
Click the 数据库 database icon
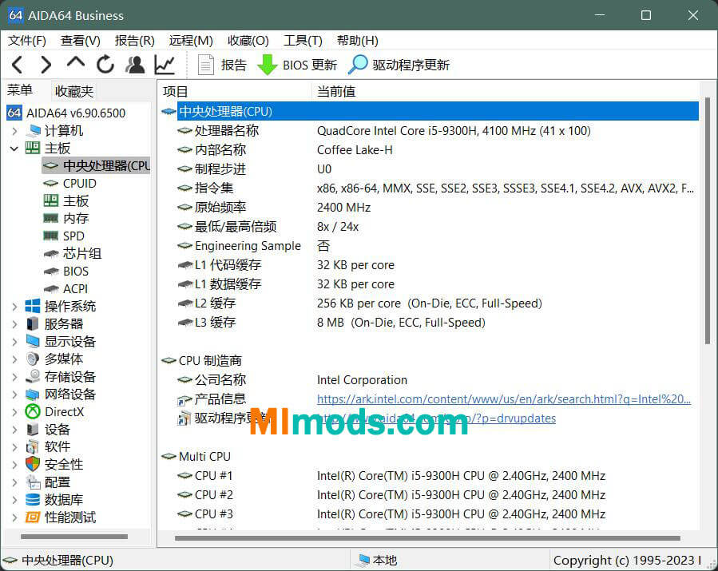click(33, 500)
